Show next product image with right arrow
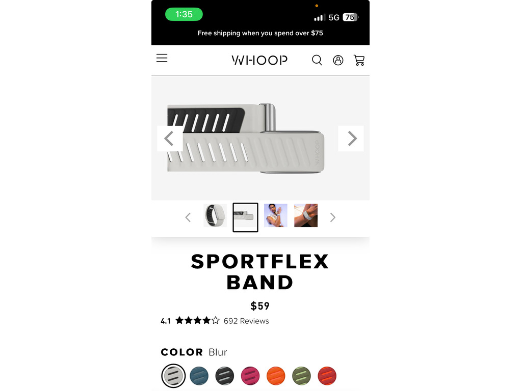522x391 pixels. tap(351, 138)
